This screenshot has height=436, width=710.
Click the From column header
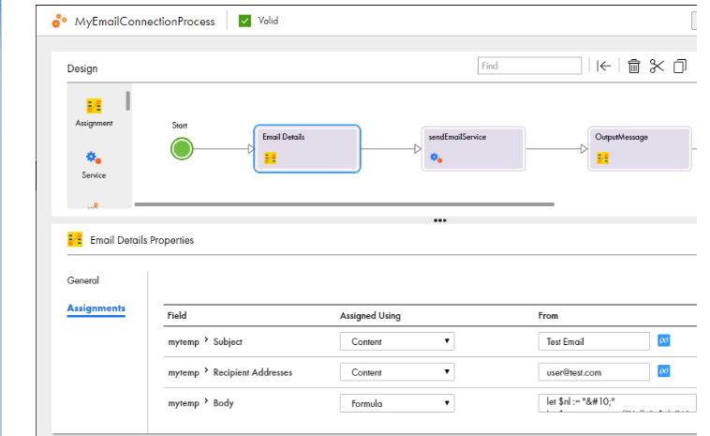coord(548,315)
